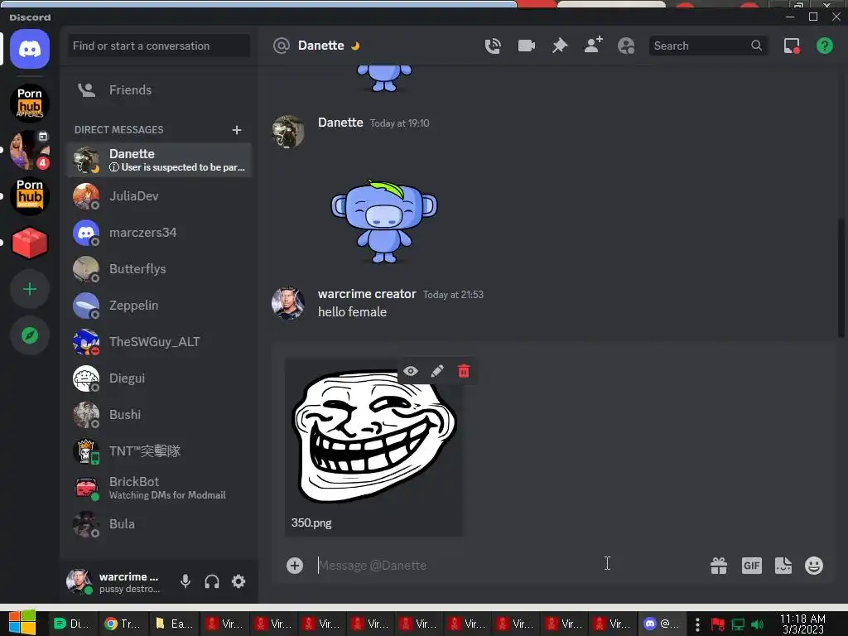This screenshot has height=636, width=848.
Task: Open the Discord taskbar button with @
Action: click(662, 624)
